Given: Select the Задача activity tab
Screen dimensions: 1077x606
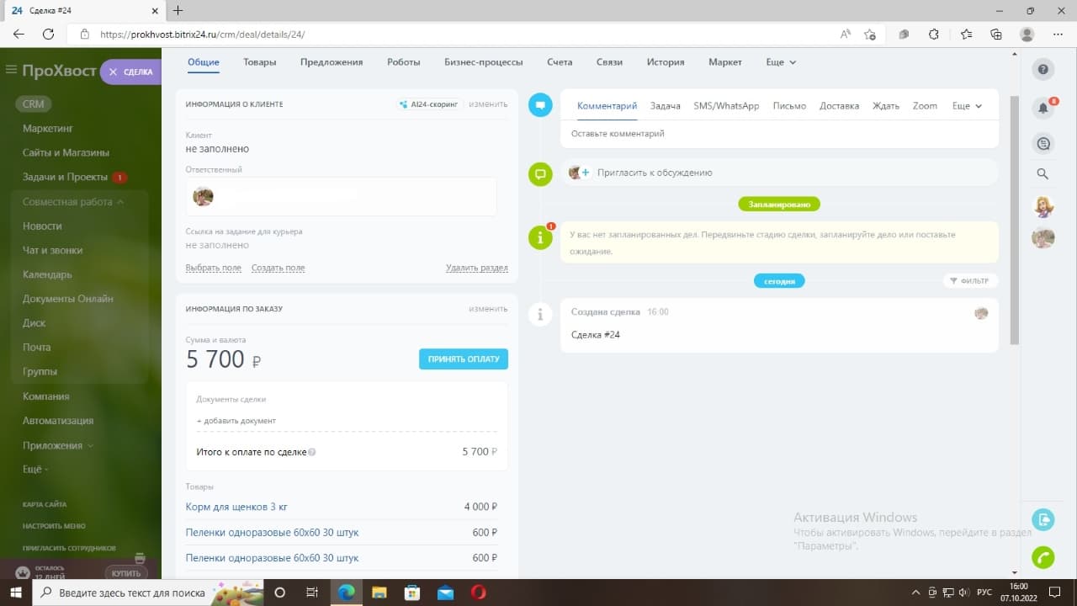Looking at the screenshot, I should pyautogui.click(x=666, y=106).
